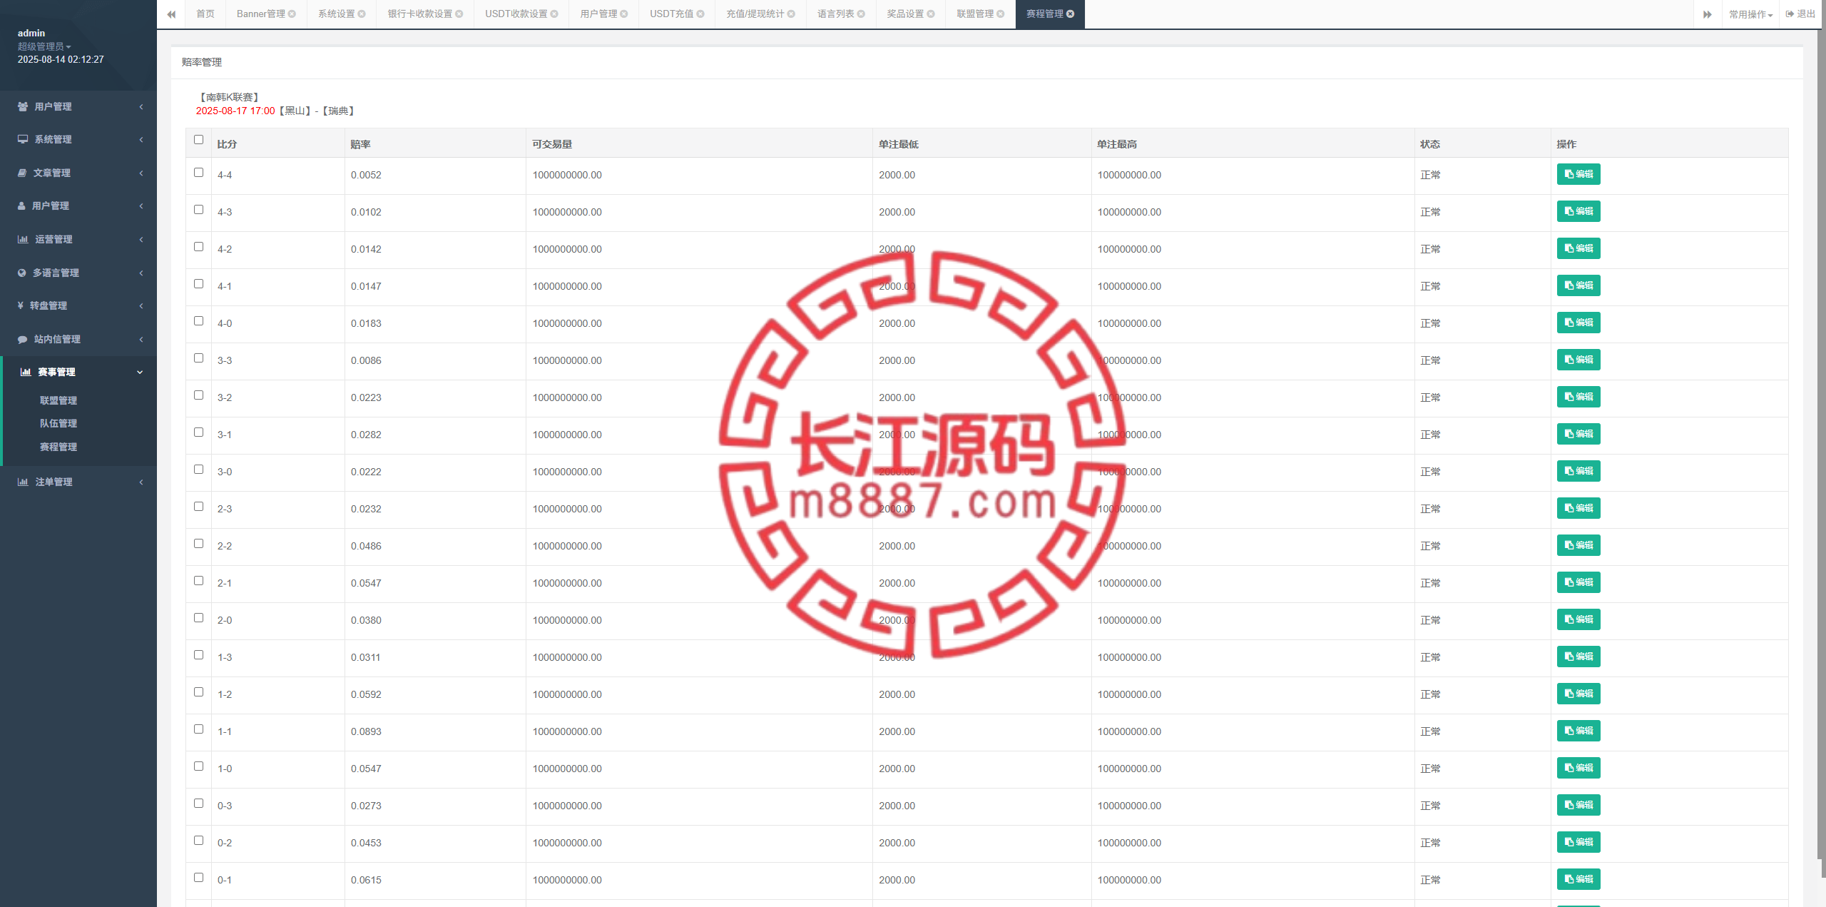Click the users-group icon beside first 用户管理
The image size is (1826, 907).
tap(23, 106)
